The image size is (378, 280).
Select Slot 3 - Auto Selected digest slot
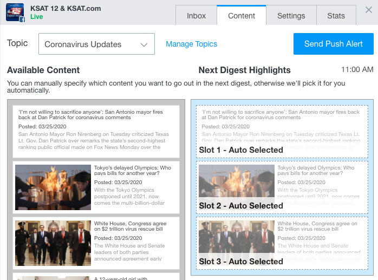click(282, 243)
